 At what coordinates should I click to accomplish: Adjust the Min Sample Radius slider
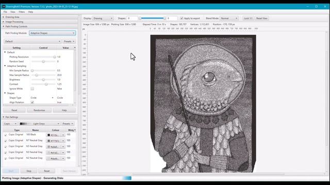(43, 70)
